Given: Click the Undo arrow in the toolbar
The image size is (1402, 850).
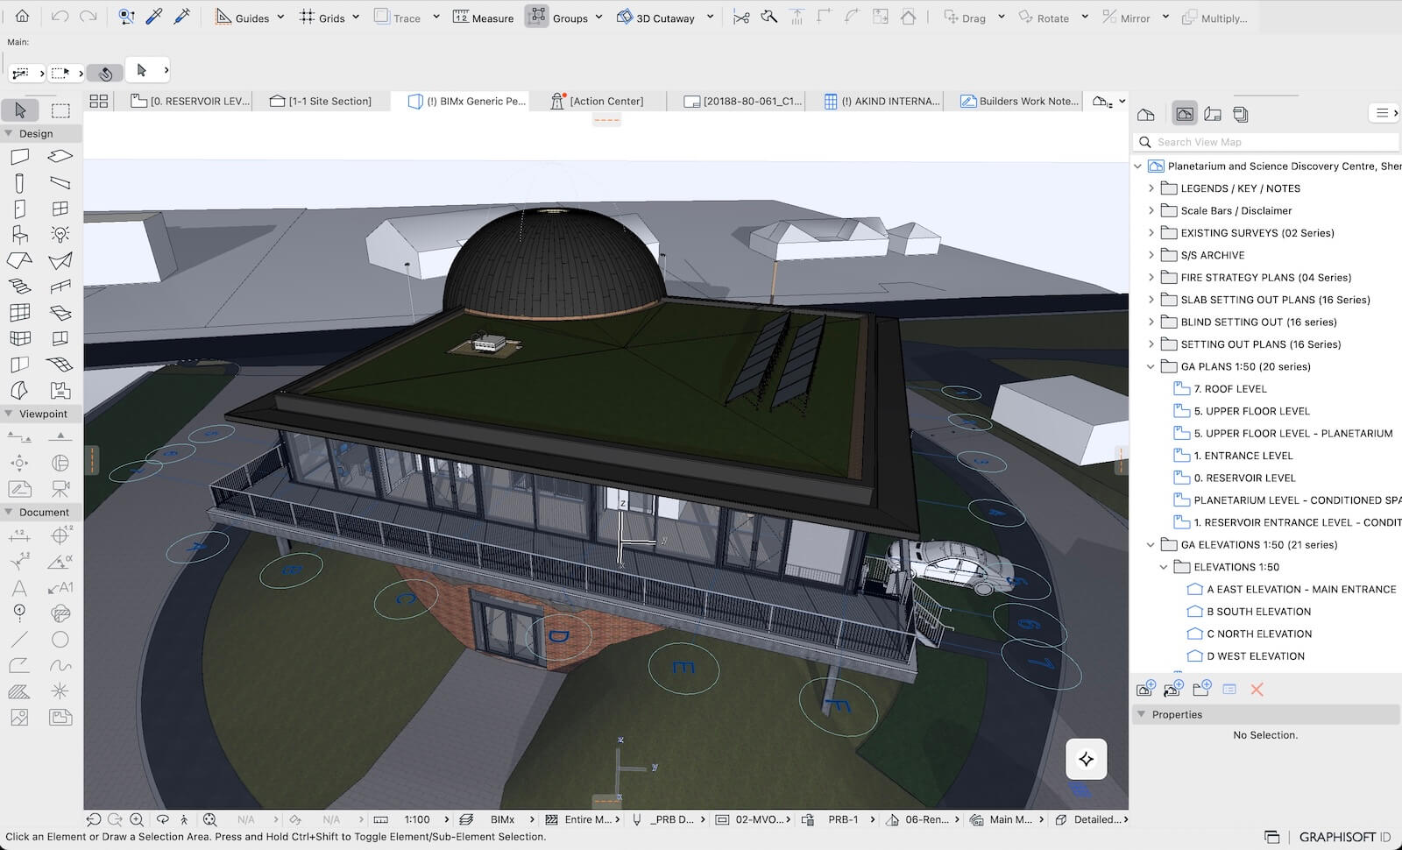Looking at the screenshot, I should (x=60, y=17).
